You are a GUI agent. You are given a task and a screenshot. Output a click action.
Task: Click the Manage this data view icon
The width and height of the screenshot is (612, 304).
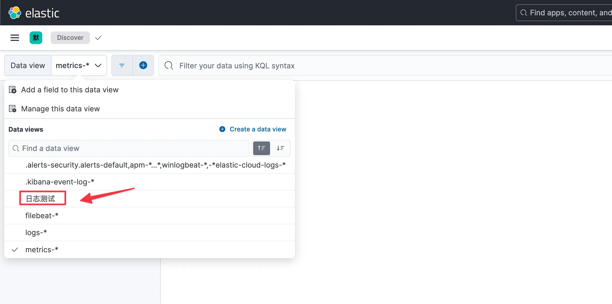point(13,109)
